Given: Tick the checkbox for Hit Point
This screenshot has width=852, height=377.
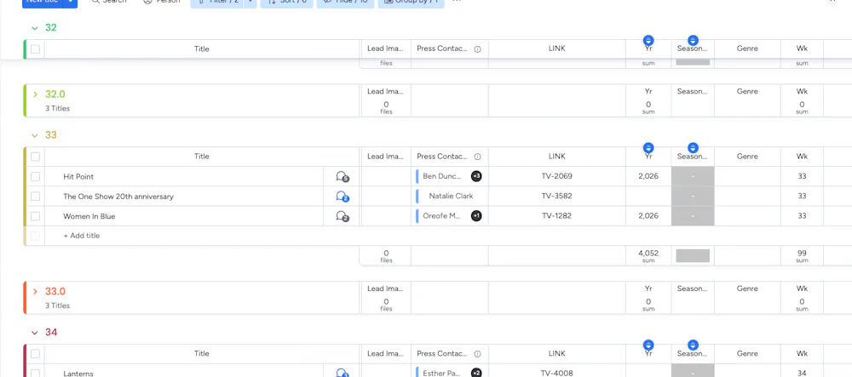Looking at the screenshot, I should click(35, 176).
